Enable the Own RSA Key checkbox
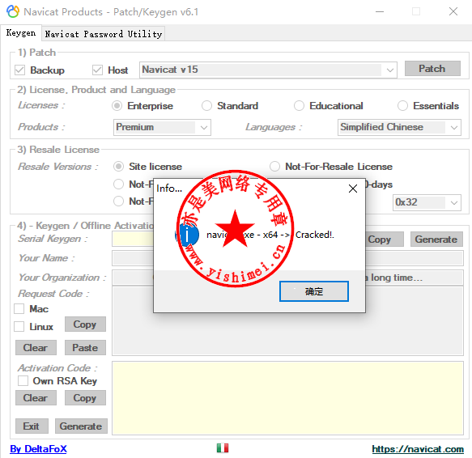The width and height of the screenshot is (472, 458). 23,380
